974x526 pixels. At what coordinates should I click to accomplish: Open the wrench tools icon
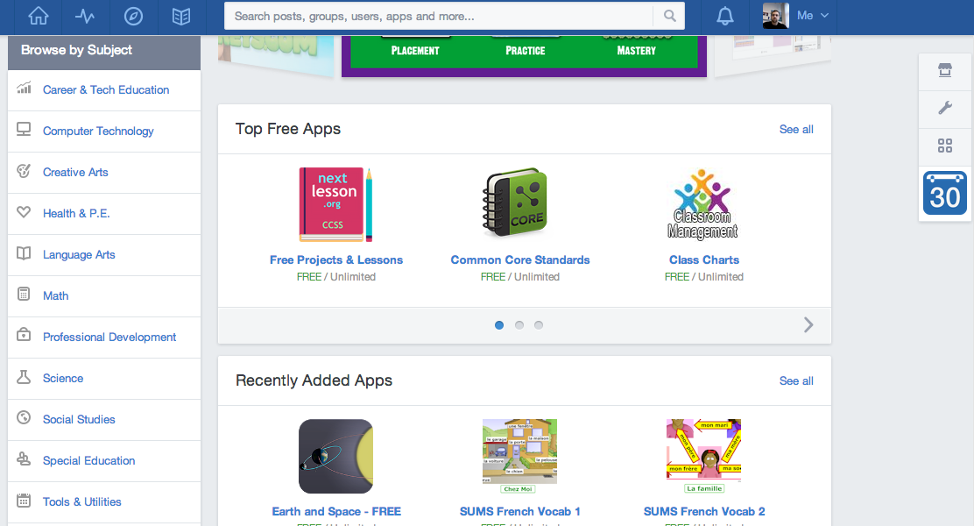coord(945,108)
